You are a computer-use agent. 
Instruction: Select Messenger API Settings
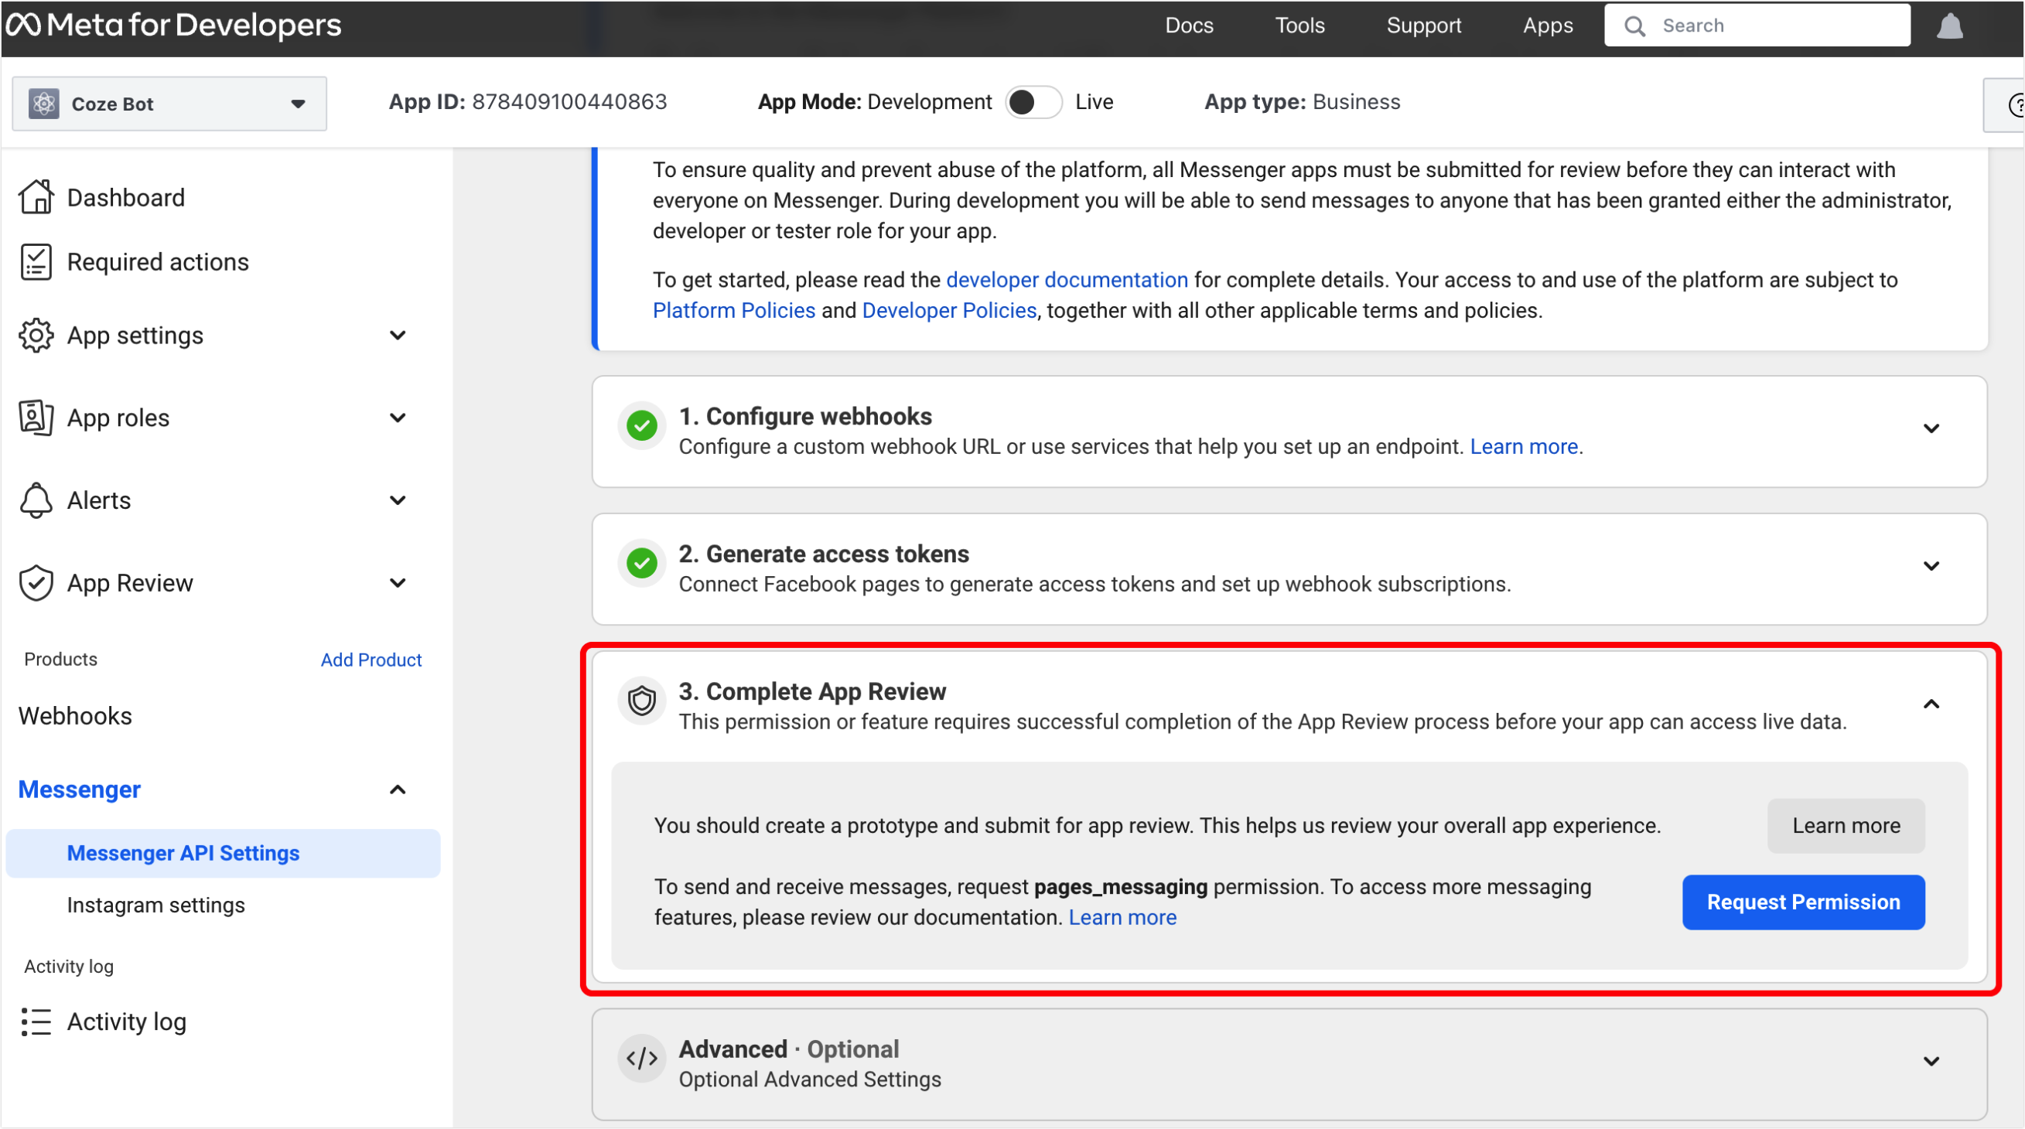pyautogui.click(x=223, y=853)
